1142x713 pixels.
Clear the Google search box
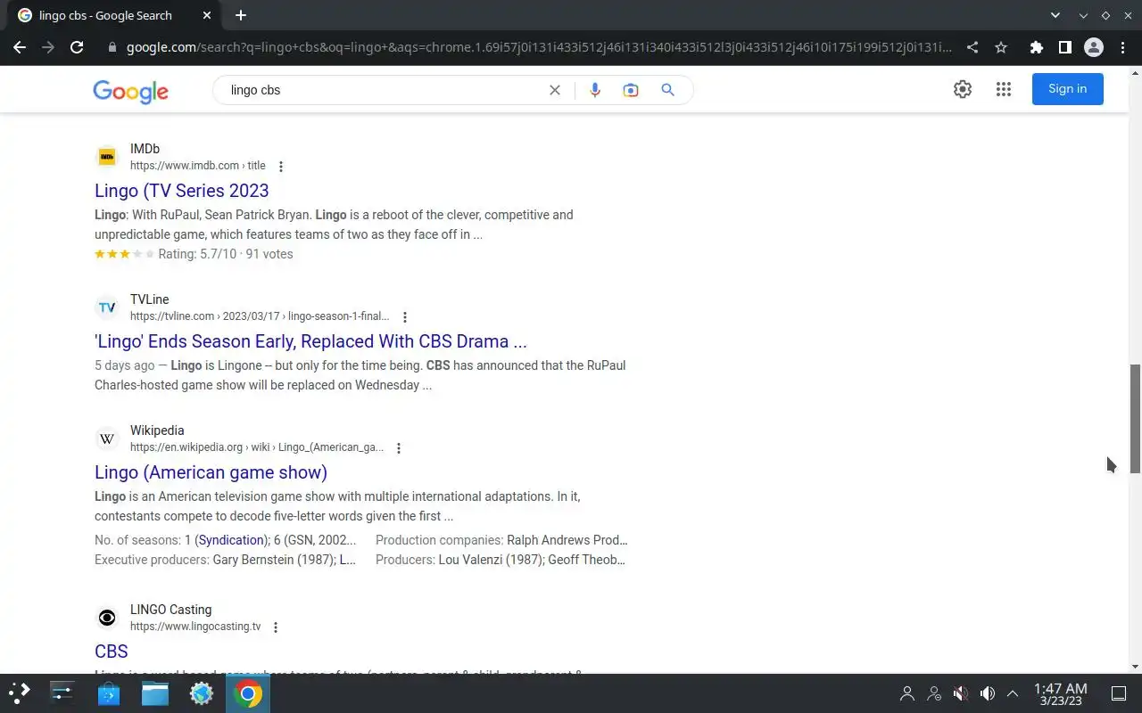[555, 90]
